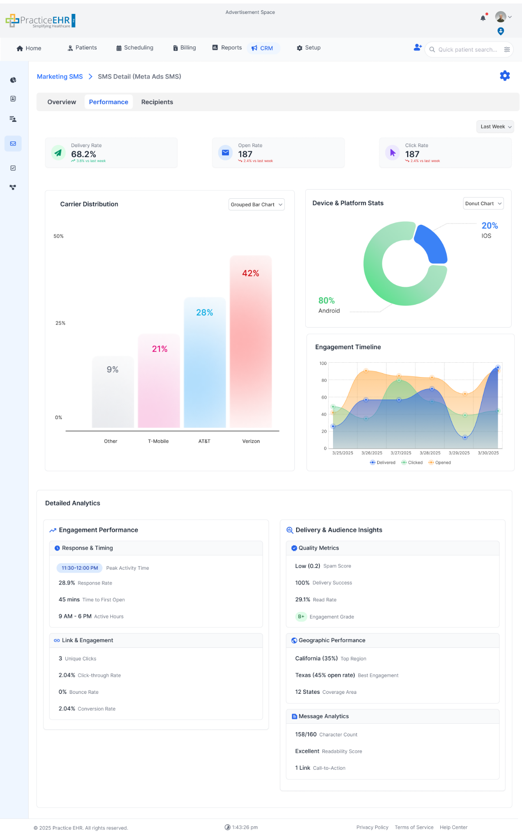Toggle Opened series in timeline legend
This screenshot has width=522, height=837.
coord(440,463)
